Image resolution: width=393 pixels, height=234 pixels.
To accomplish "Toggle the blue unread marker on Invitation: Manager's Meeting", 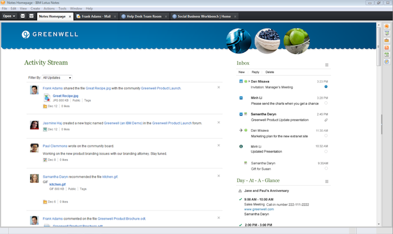I will (326, 86).
